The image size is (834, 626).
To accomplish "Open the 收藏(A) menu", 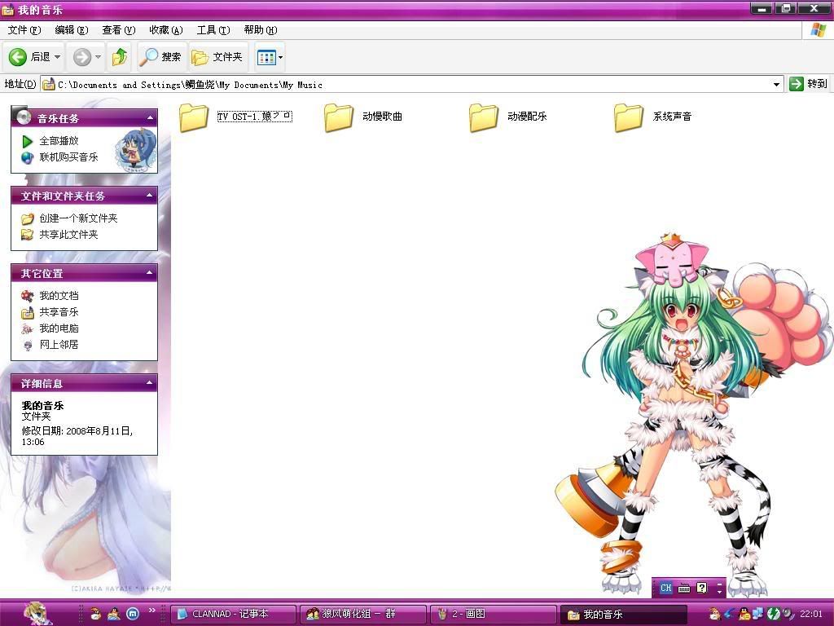I will [166, 30].
